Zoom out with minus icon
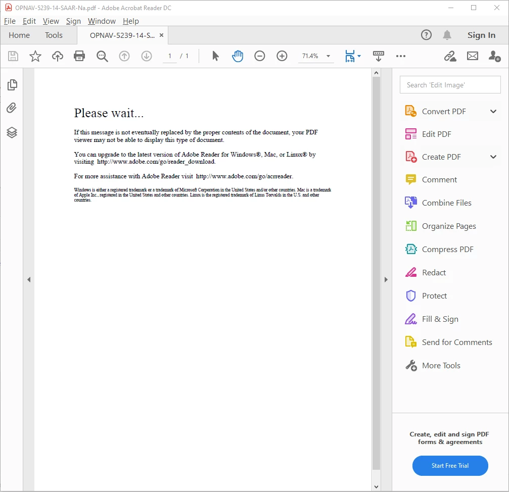The height and width of the screenshot is (492, 509). 260,56
